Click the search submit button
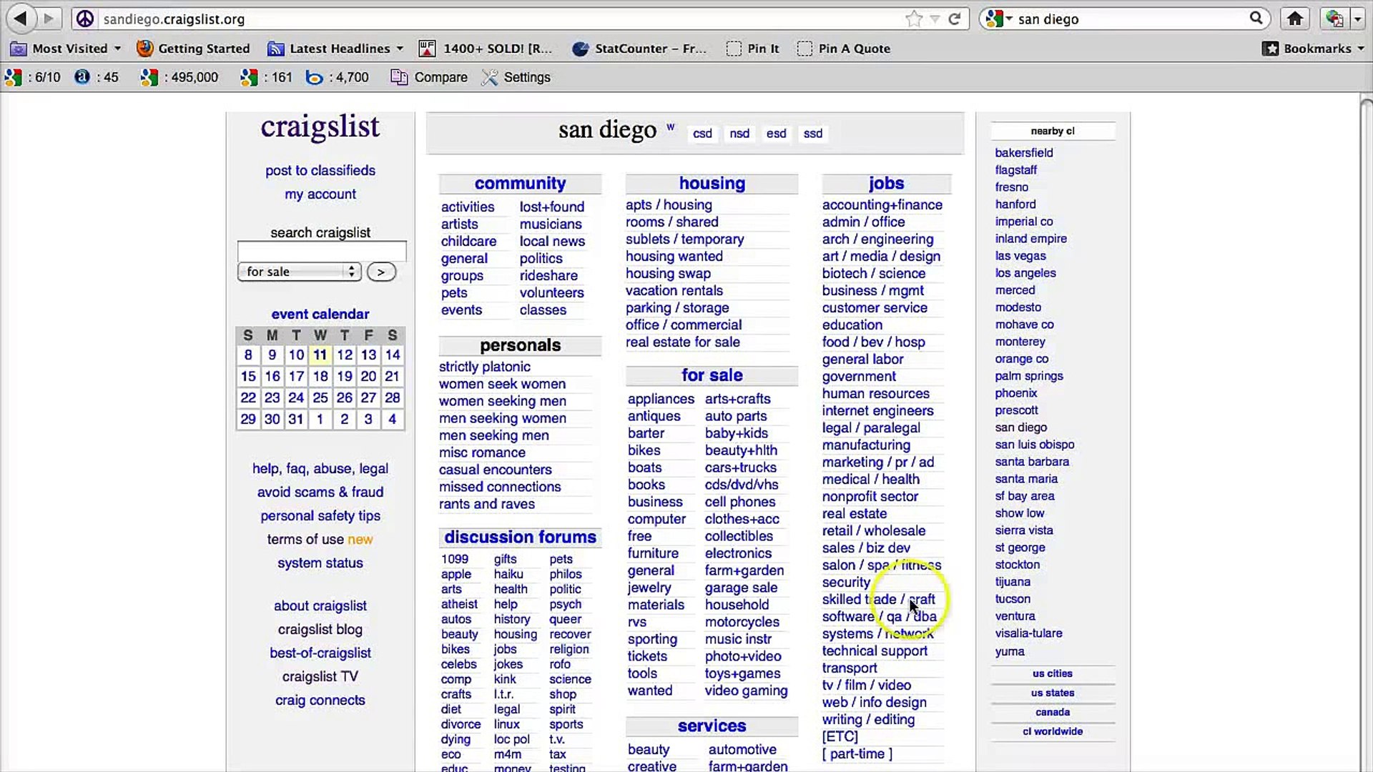This screenshot has height=772, width=1373. tap(381, 272)
